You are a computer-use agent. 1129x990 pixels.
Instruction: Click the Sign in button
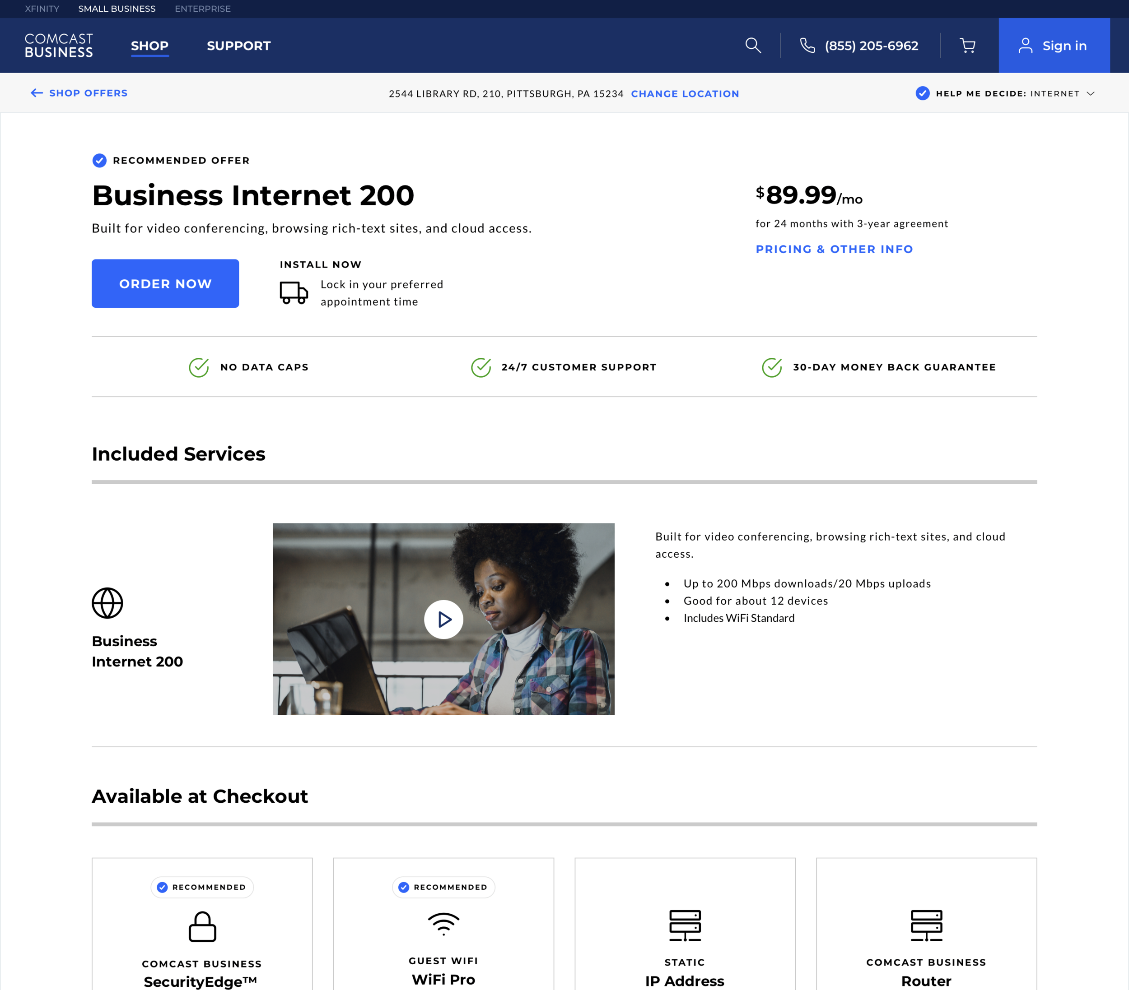point(1053,46)
